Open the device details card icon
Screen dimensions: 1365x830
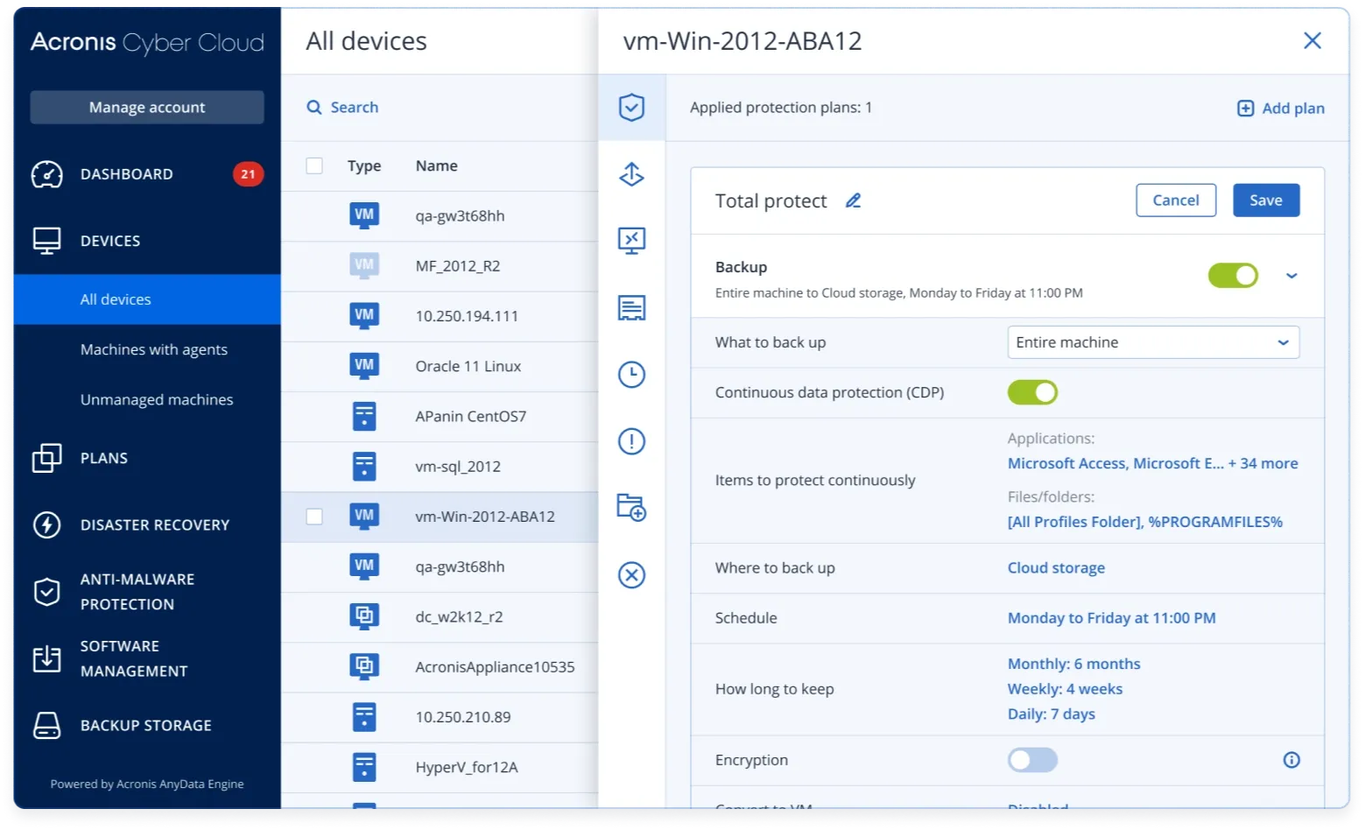point(631,307)
